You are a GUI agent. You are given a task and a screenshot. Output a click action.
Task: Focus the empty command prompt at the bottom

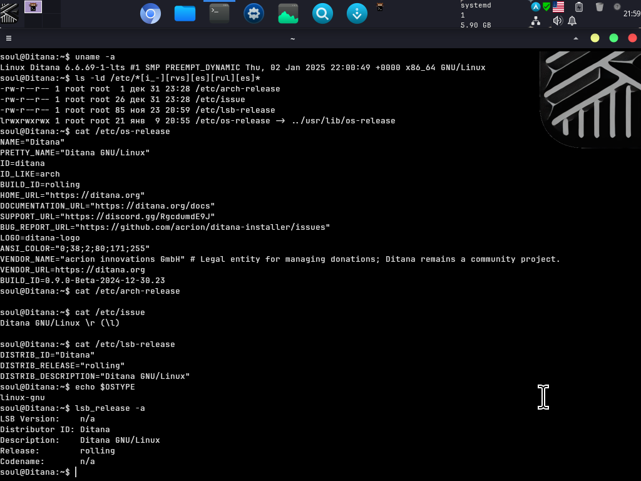tap(38, 472)
